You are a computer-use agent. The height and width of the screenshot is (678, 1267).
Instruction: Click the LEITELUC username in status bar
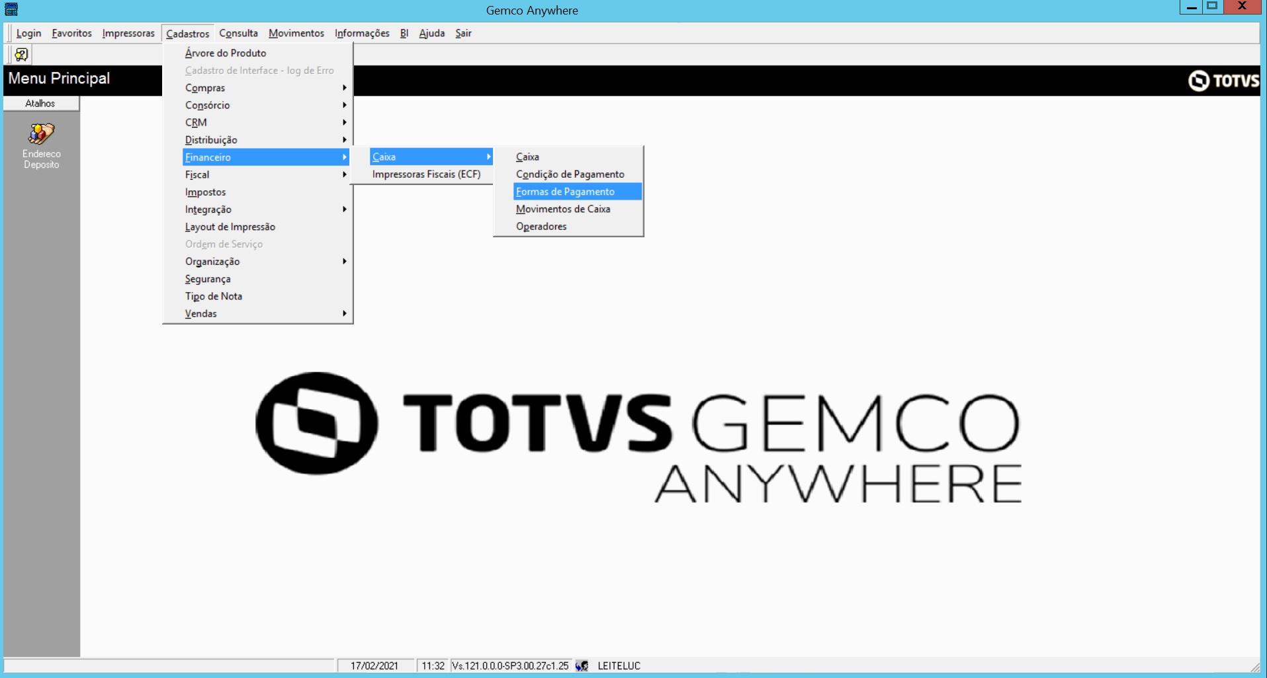click(619, 665)
